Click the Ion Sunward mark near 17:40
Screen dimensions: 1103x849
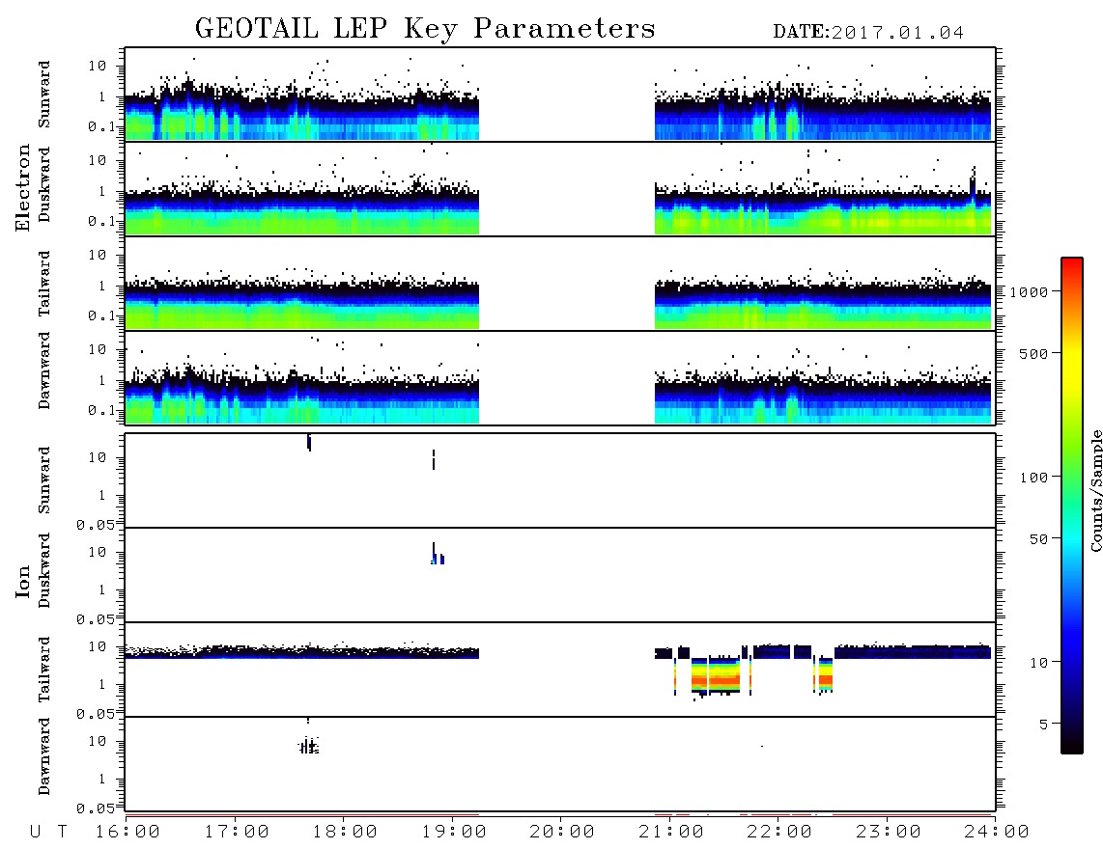(309, 443)
